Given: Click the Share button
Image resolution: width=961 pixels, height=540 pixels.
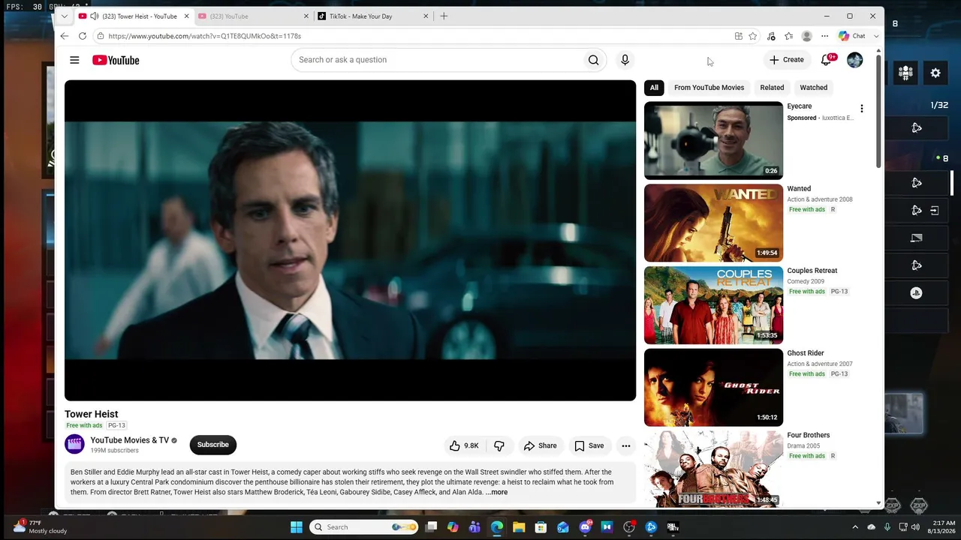Looking at the screenshot, I should (x=540, y=445).
